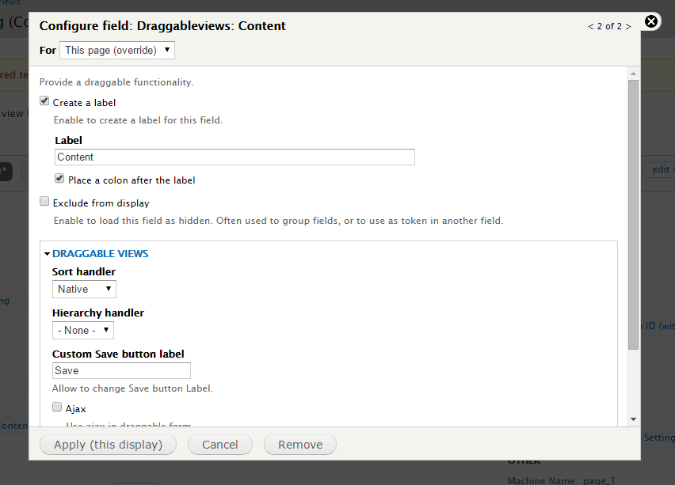Click the Custom Save button label field
This screenshot has height=485, width=675.
coord(121,370)
